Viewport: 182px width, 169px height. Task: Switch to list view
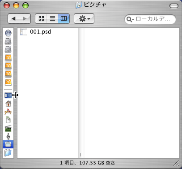(x=52, y=18)
